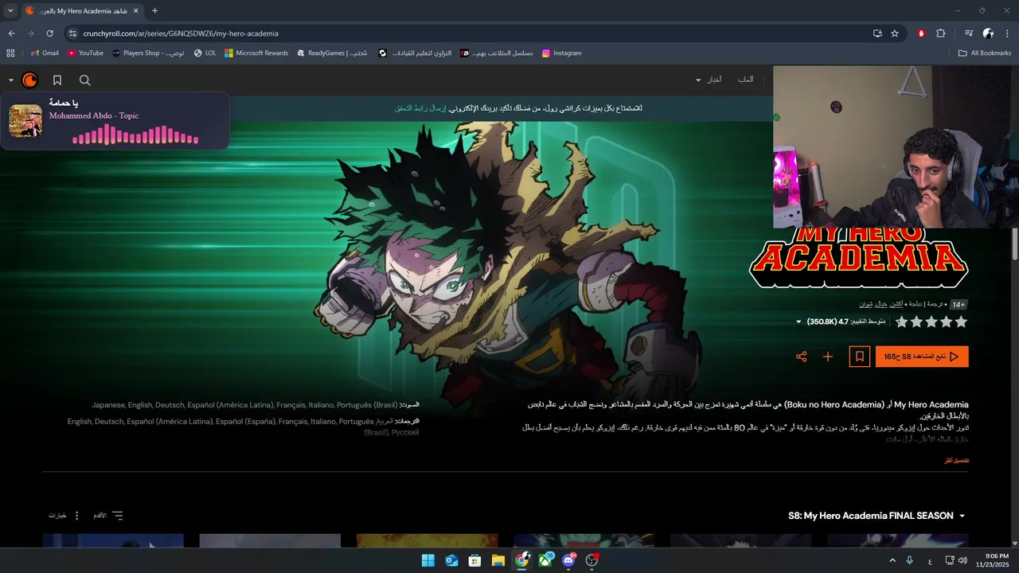This screenshot has width=1019, height=573.
Task: Open the Players Shop bookmark
Action: click(x=148, y=53)
